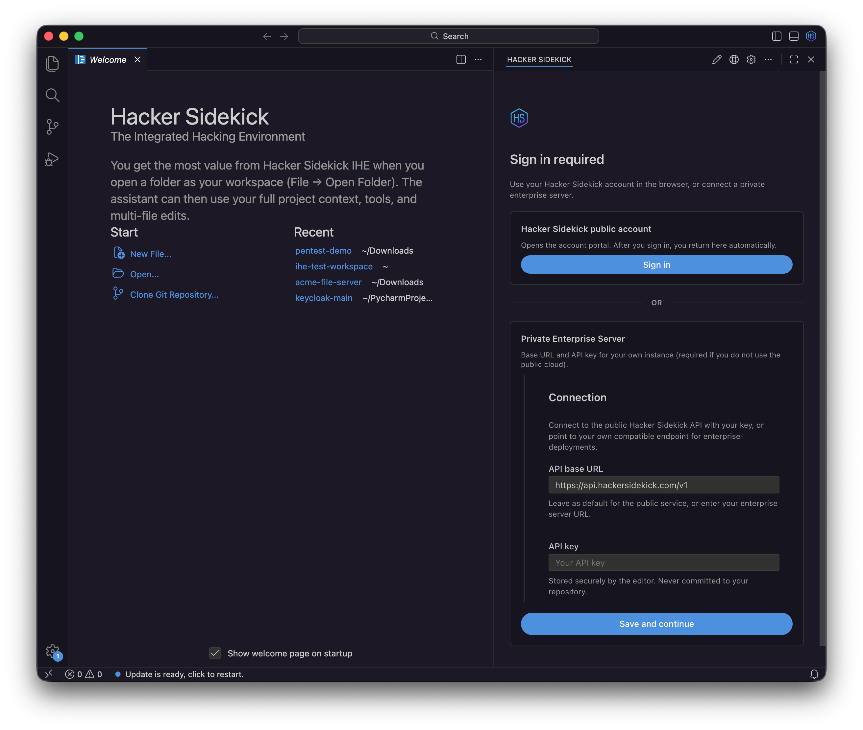The image size is (863, 730).
Task: Click the sidekick panel vertical scrollbar
Action: [x=823, y=358]
